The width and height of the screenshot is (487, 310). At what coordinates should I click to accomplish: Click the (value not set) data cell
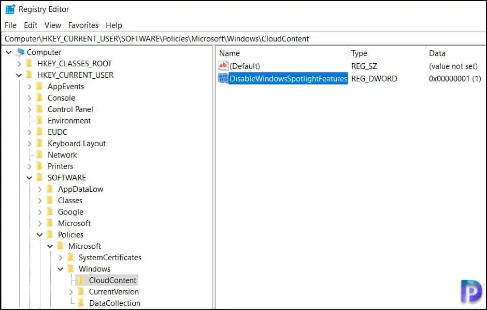click(453, 66)
